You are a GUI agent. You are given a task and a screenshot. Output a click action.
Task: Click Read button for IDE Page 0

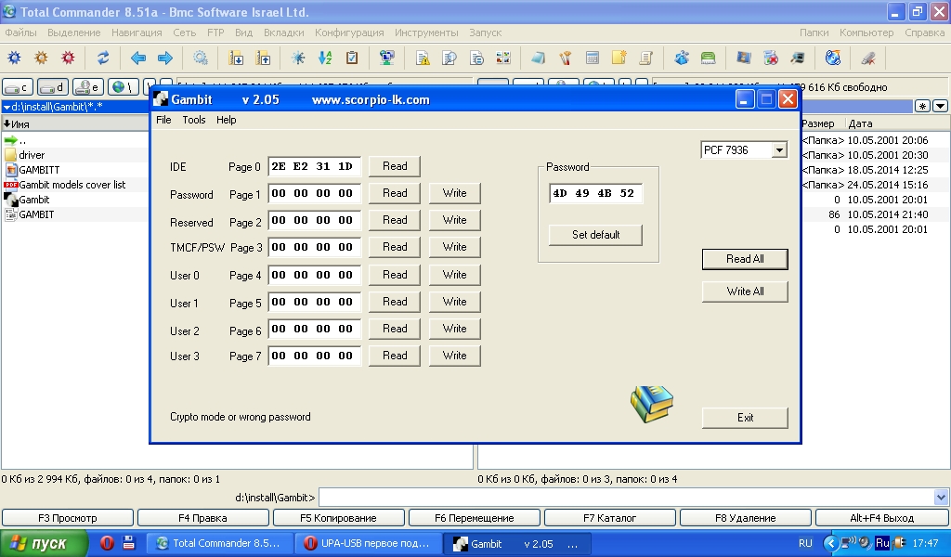[x=395, y=166]
